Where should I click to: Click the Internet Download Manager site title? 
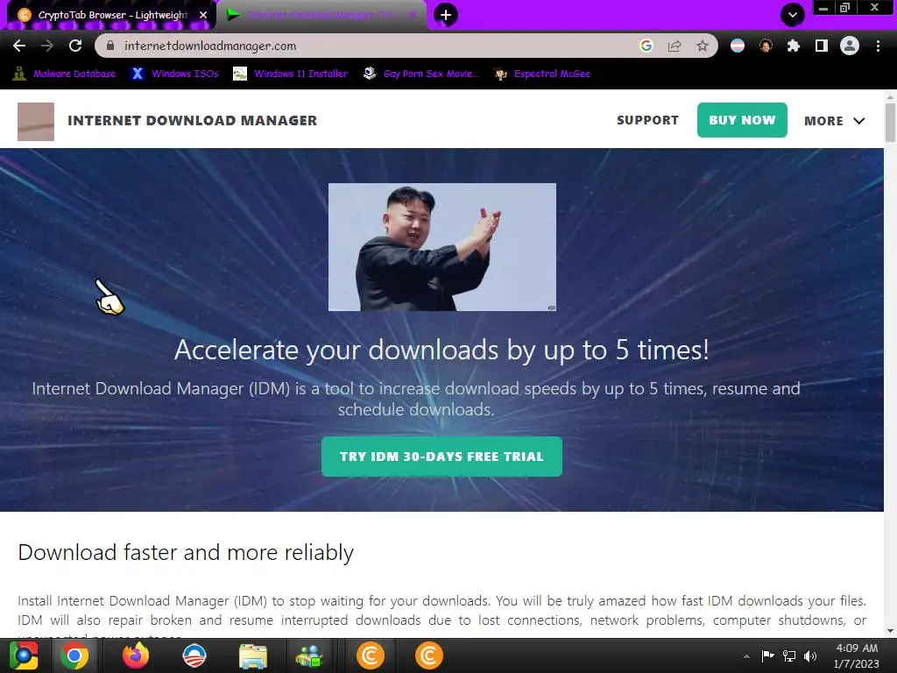(192, 121)
